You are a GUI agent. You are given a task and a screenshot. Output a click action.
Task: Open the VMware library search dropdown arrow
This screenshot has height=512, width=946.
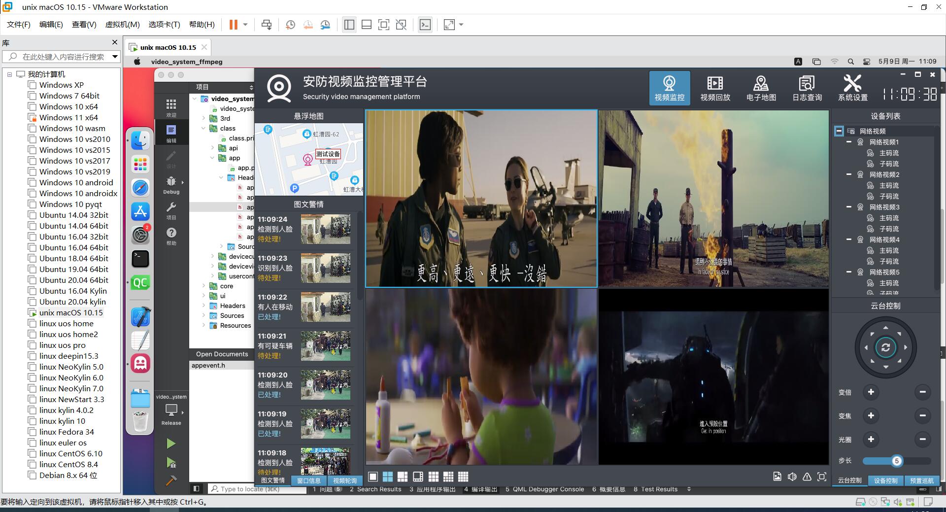tap(115, 57)
